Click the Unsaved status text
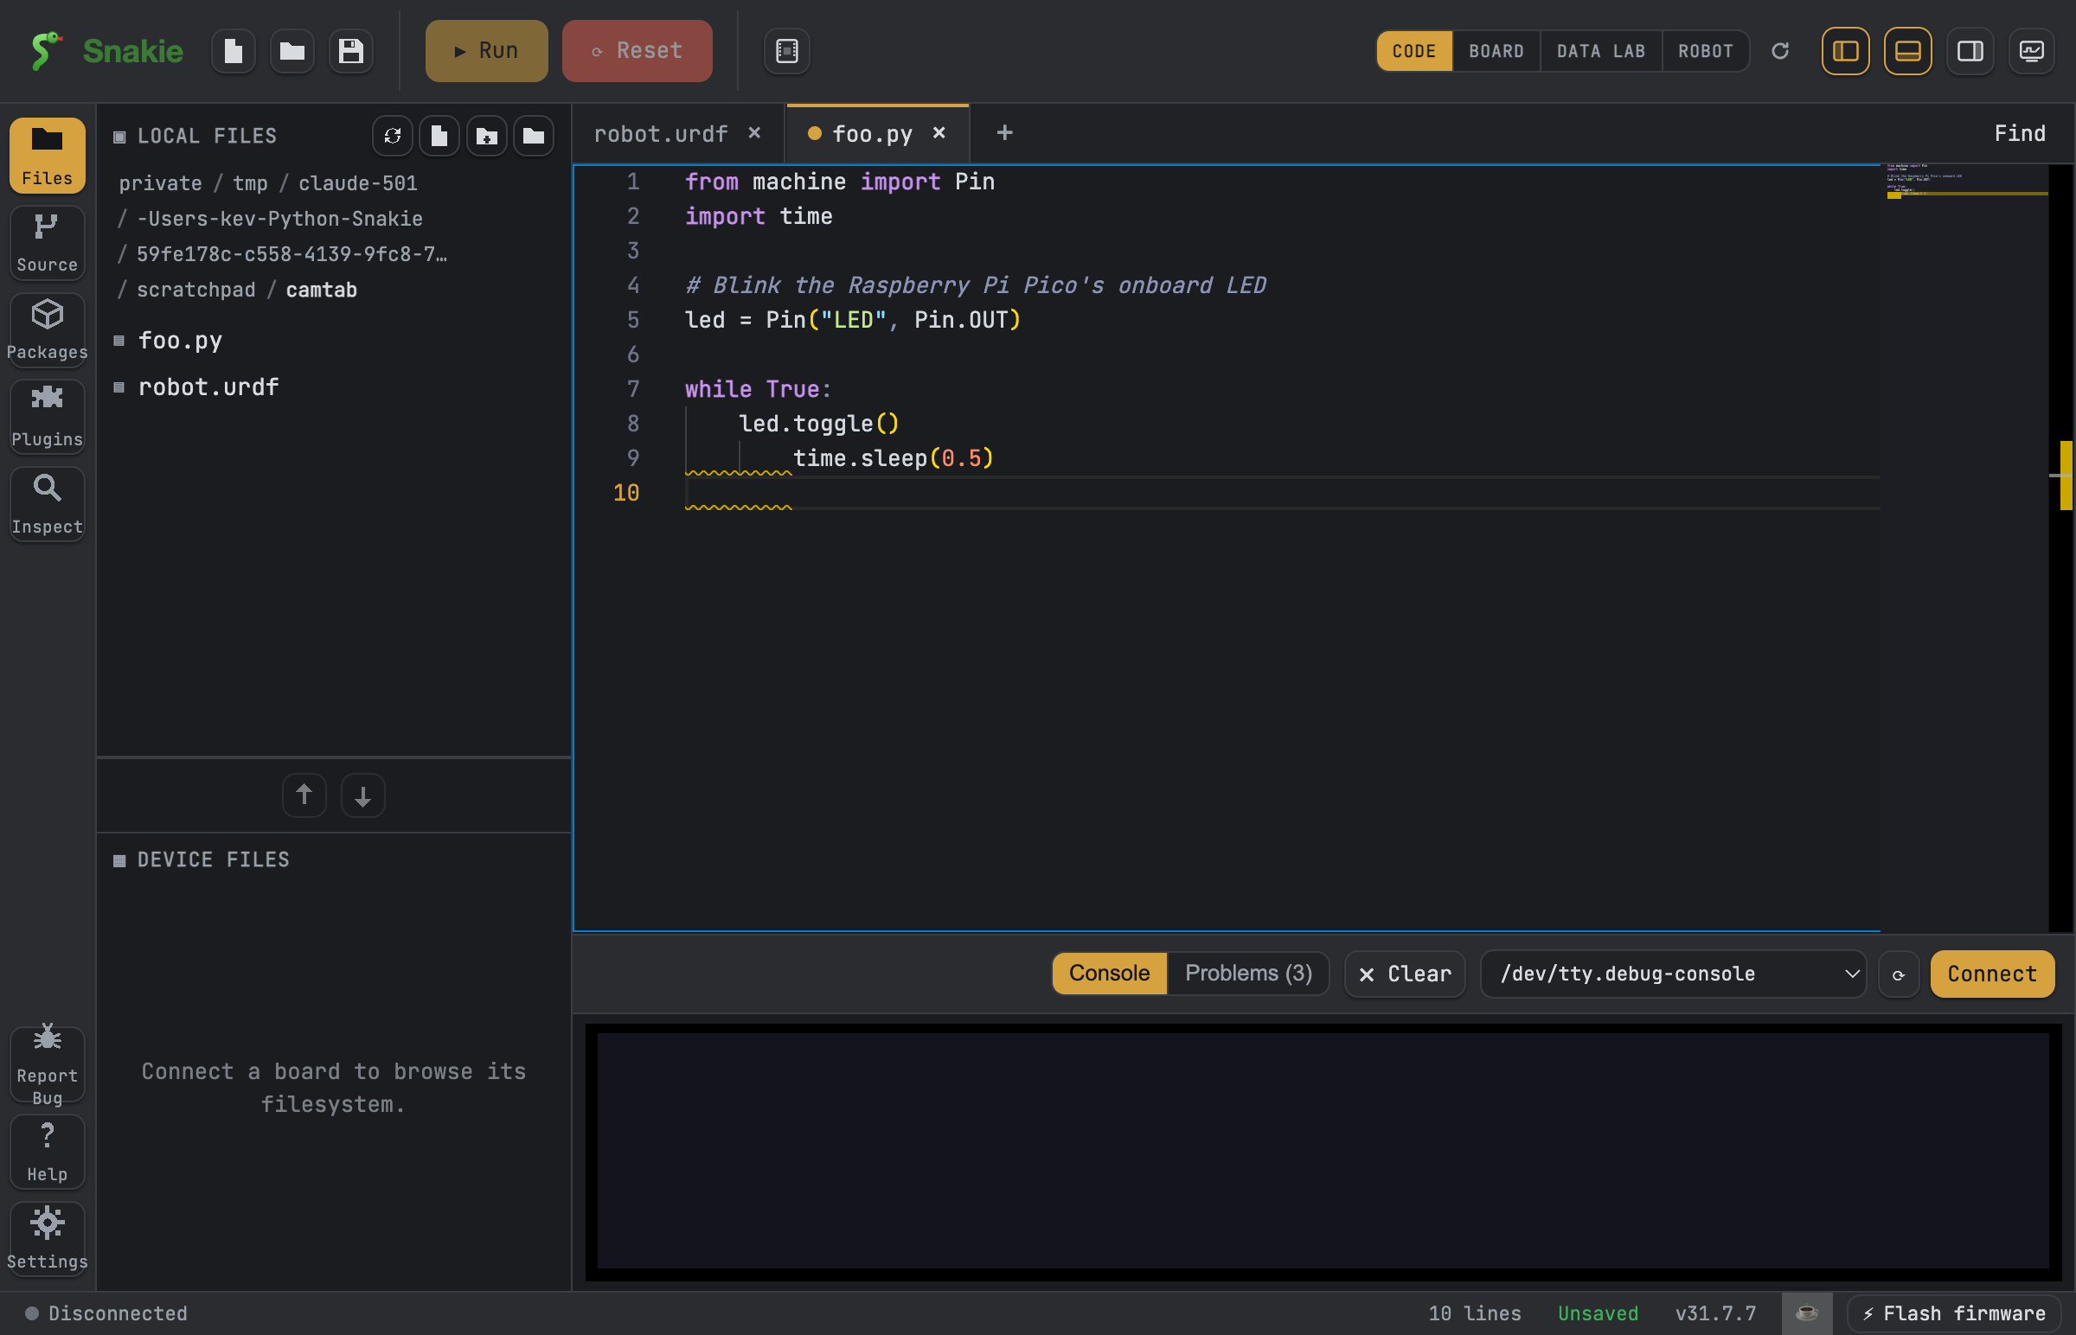Viewport: 2076px width, 1335px height. point(1598,1314)
